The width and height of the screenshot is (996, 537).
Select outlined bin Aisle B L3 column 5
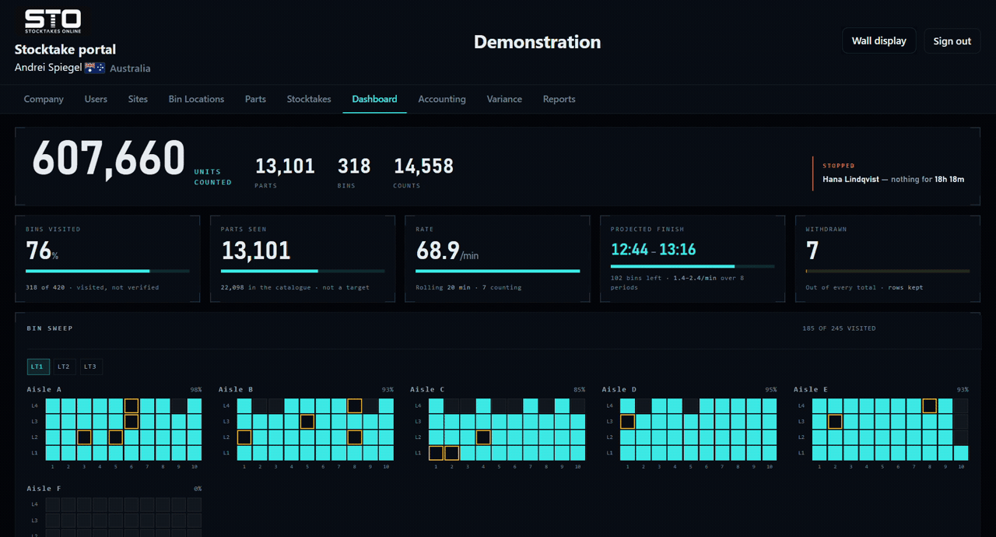(307, 421)
